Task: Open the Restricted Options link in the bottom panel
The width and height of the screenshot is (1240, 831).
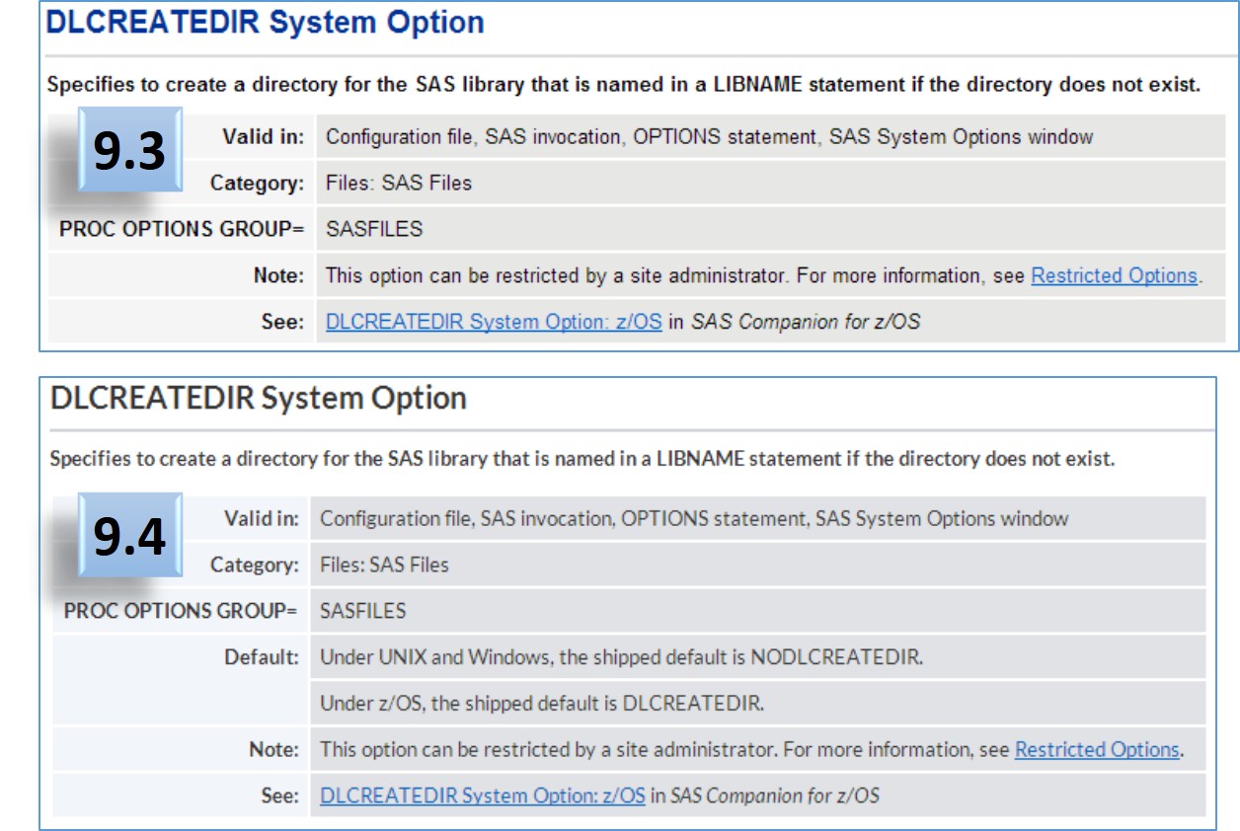Action: tap(1097, 750)
